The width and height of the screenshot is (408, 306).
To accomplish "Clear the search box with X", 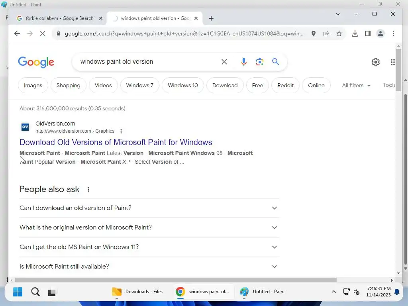I will pos(224,62).
